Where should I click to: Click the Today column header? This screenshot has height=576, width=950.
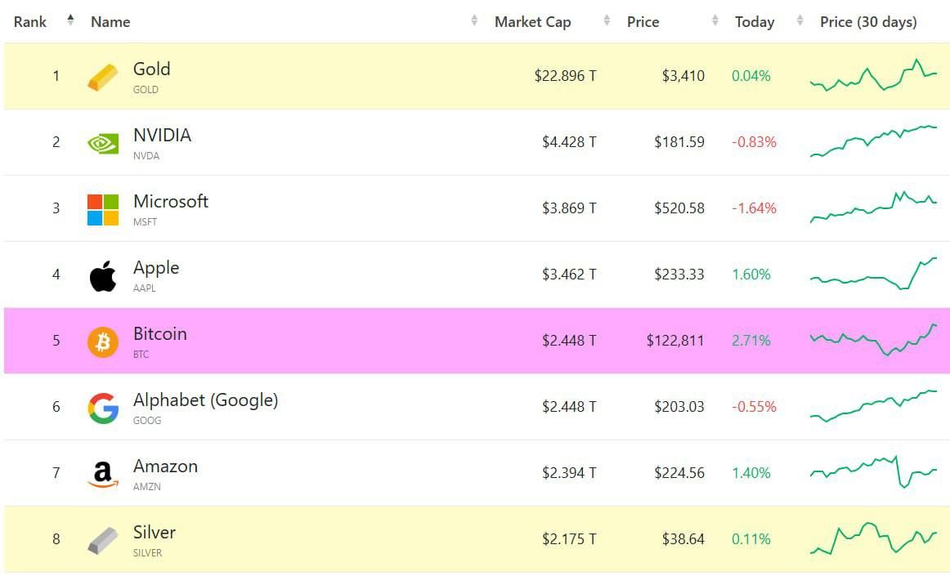pos(755,22)
